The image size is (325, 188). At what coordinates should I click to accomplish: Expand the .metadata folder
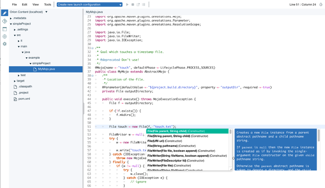(11, 18)
